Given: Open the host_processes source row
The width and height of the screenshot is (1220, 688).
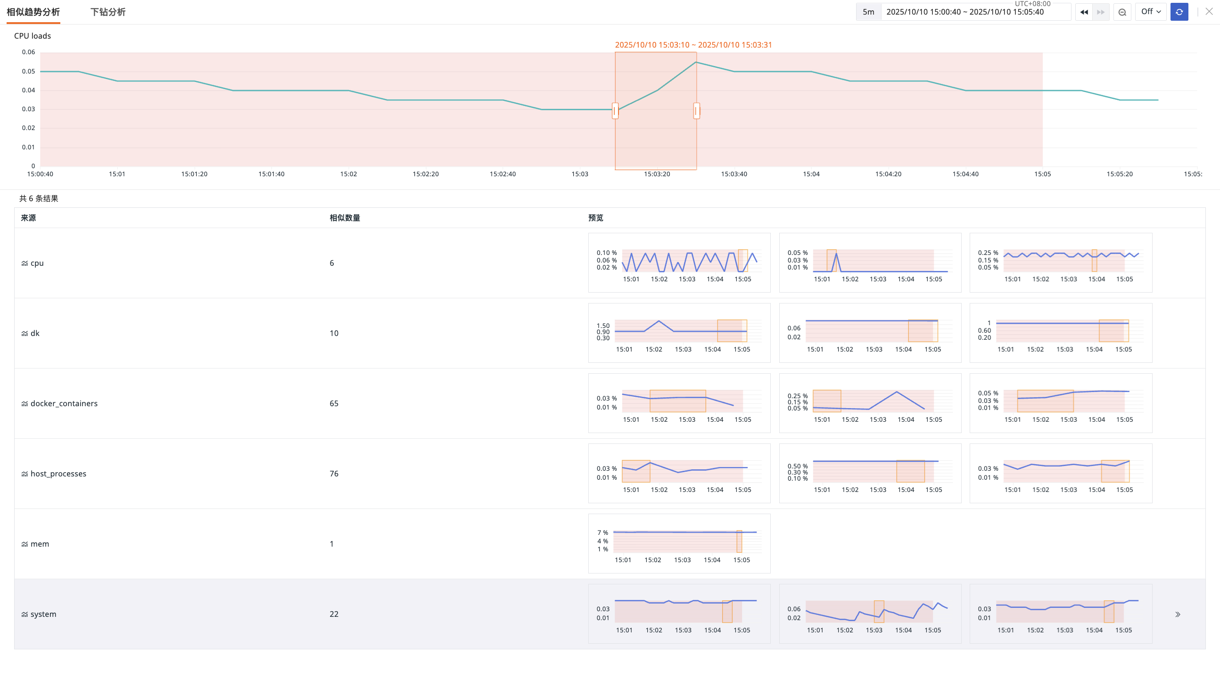Looking at the screenshot, I should coord(58,474).
